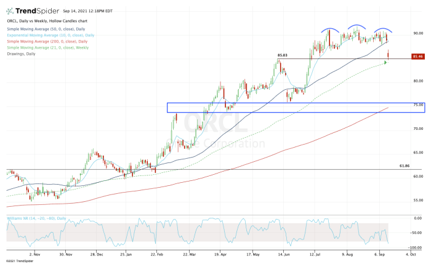
Task: Click the 90.00 price axis label
Action: (x=418, y=33)
